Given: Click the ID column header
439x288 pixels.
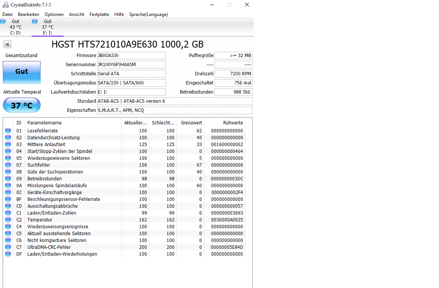Looking at the screenshot, I should coord(19,123).
